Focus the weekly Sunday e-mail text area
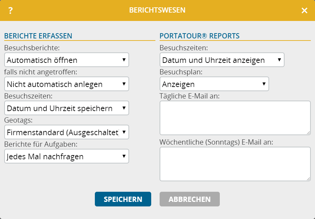The width and height of the screenshot is (315, 219). (x=235, y=164)
